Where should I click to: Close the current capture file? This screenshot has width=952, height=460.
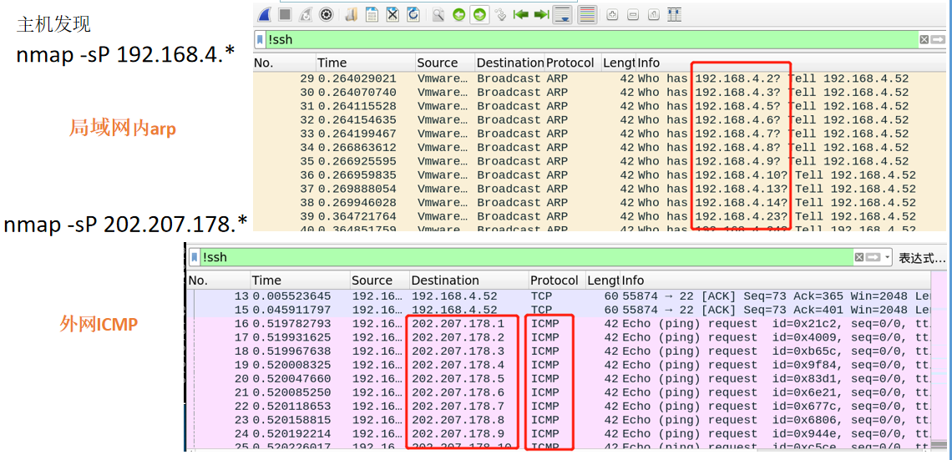[x=392, y=14]
